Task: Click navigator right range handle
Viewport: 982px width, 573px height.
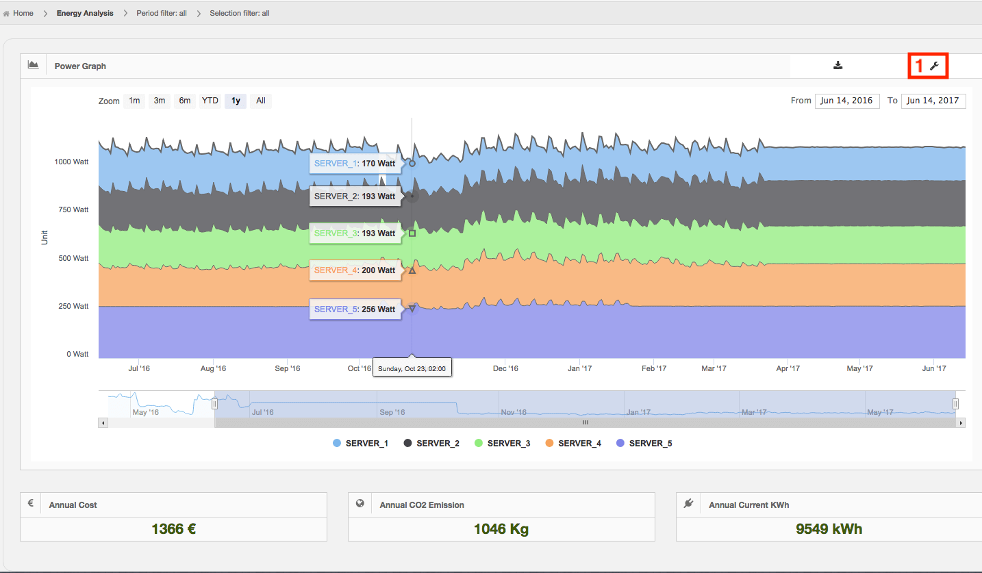Action: click(x=955, y=404)
